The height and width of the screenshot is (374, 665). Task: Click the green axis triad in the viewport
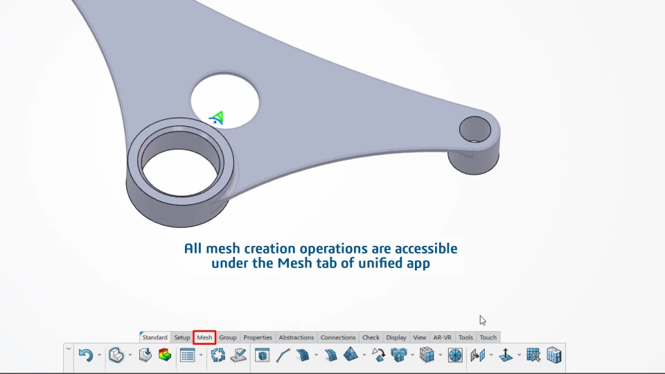(x=217, y=118)
